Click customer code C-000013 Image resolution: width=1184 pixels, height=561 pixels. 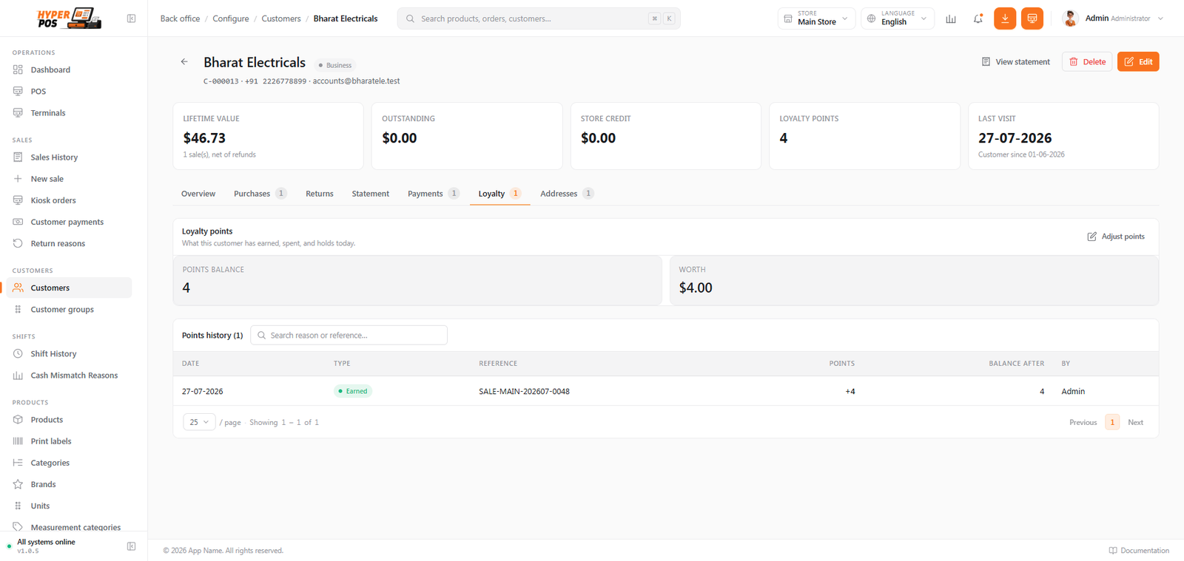pyautogui.click(x=221, y=81)
